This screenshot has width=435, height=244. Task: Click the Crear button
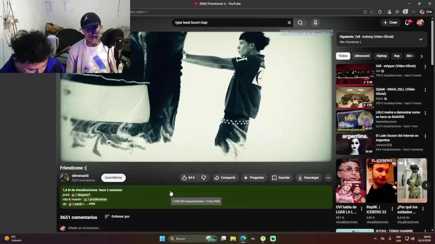(390, 22)
